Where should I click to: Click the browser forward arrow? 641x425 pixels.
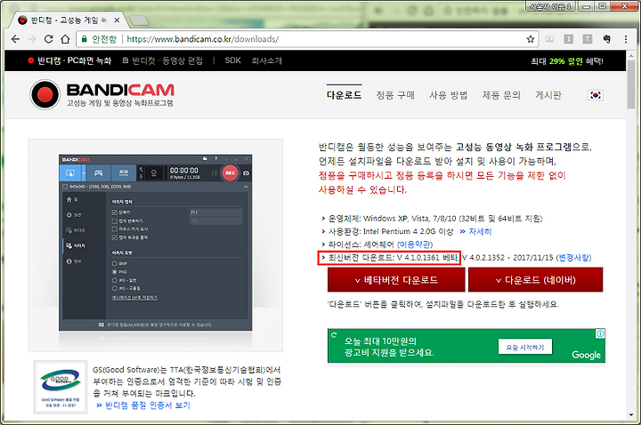[x=32, y=39]
